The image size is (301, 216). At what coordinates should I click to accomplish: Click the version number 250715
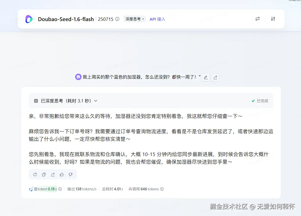pos(106,19)
